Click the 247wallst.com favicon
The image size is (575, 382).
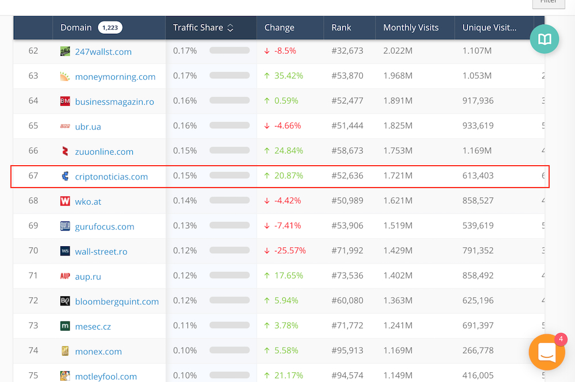pyautogui.click(x=65, y=51)
